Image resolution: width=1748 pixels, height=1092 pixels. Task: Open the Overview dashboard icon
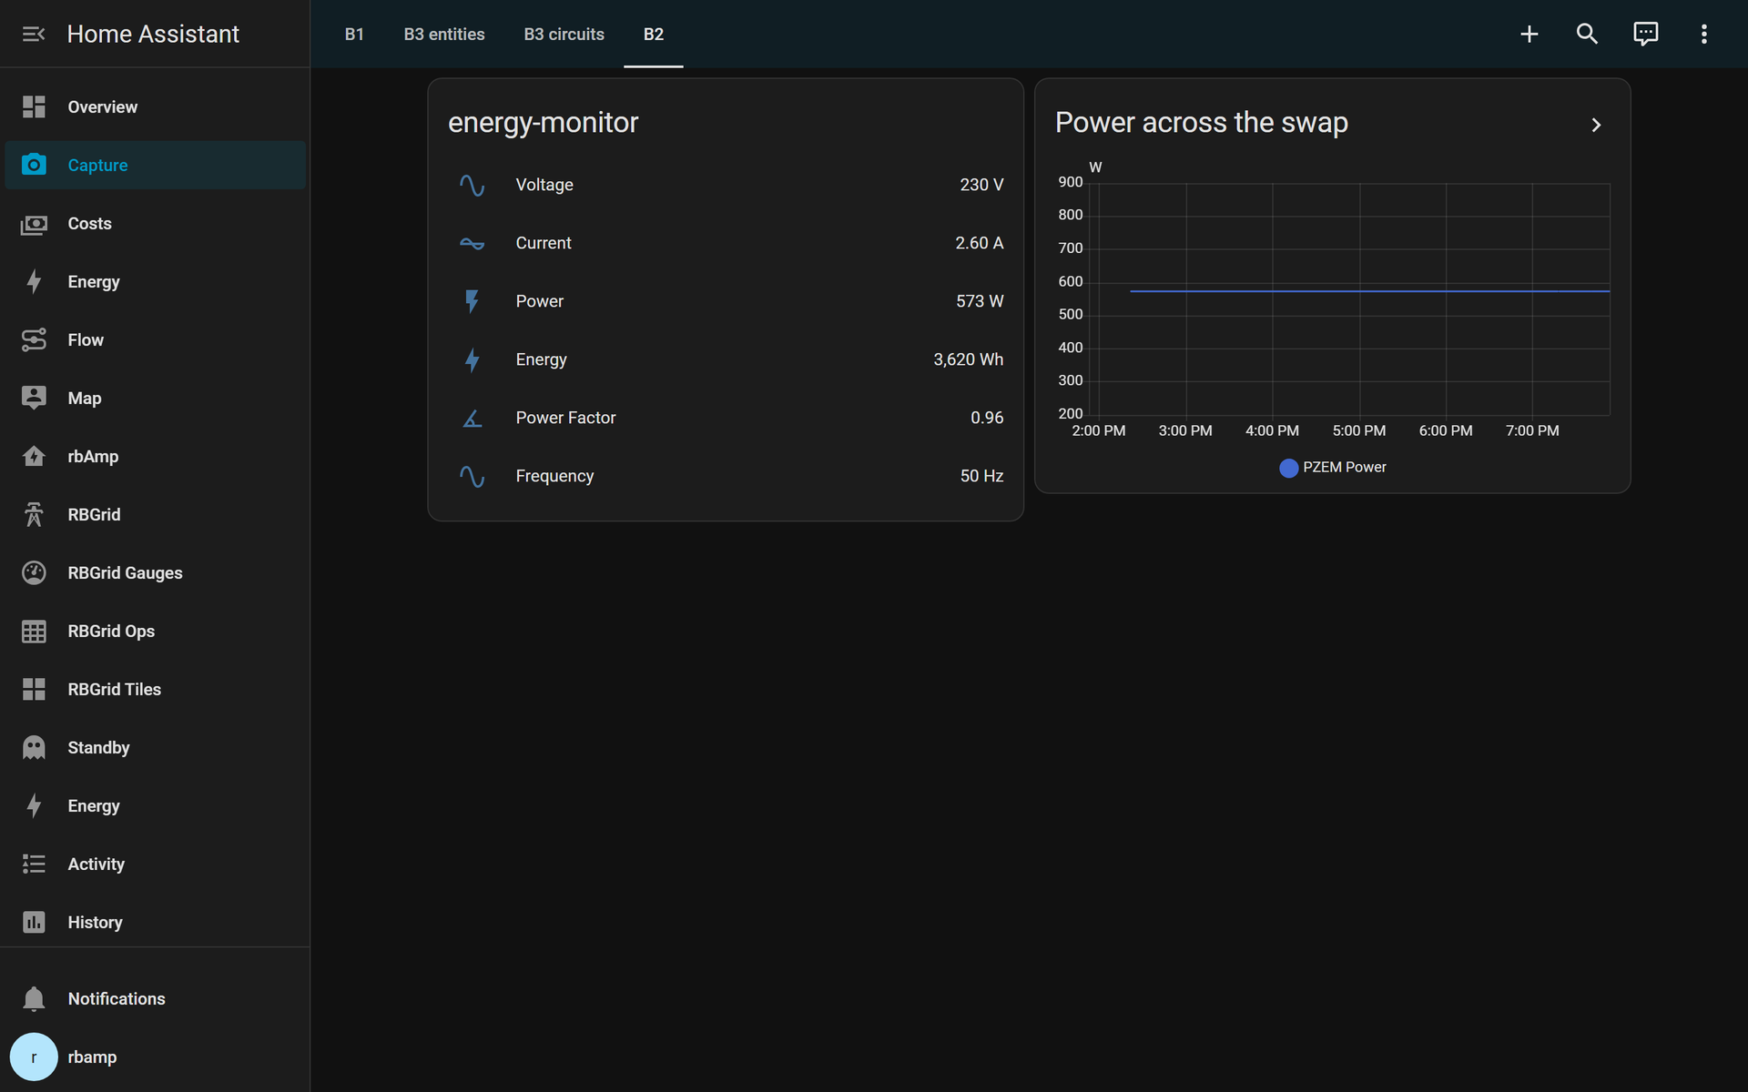[34, 106]
